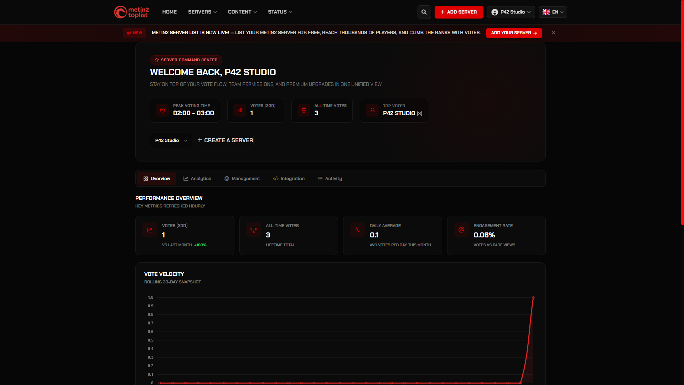Click the red Add Server button
Viewport: 684px width, 385px height.
pos(459,12)
